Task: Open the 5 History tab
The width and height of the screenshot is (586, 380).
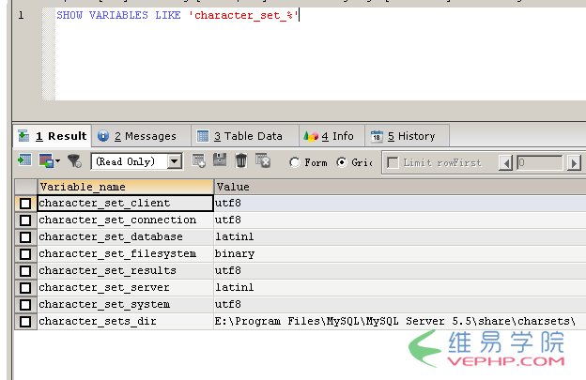Action: pyautogui.click(x=407, y=136)
